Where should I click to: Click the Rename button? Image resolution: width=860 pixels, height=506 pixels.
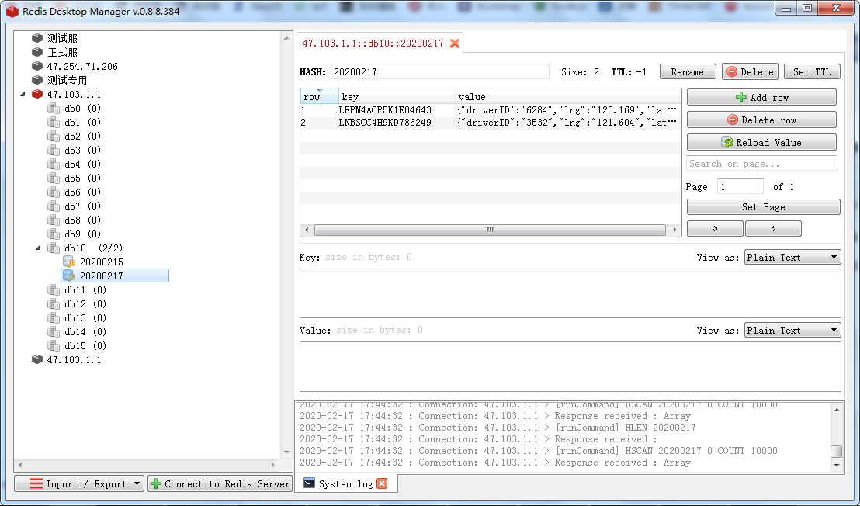point(688,72)
